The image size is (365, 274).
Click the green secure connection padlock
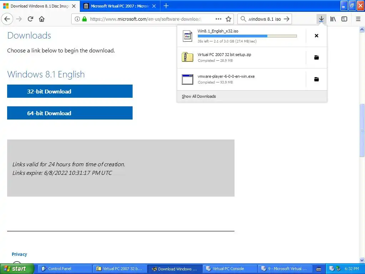(x=84, y=19)
